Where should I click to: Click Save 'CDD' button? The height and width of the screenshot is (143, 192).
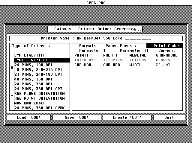pos(77,118)
